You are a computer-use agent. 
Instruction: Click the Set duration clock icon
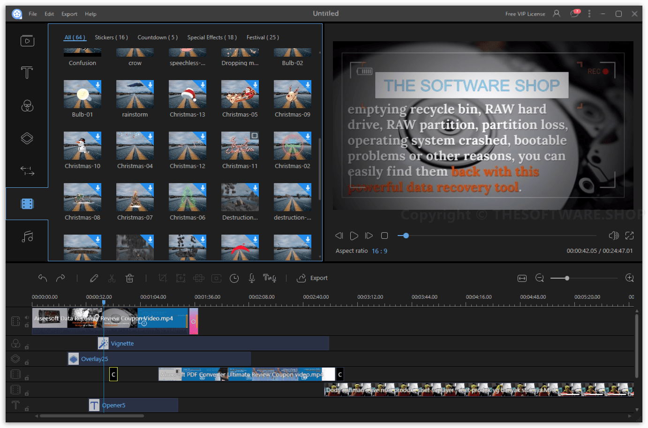234,278
